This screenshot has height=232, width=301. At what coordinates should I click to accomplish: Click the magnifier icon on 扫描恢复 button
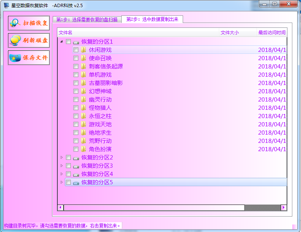click(x=15, y=23)
